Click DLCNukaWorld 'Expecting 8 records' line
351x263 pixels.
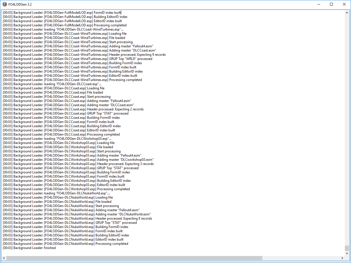77,218
